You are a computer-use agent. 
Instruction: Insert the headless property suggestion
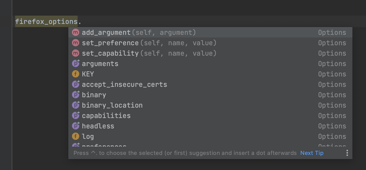point(98,126)
